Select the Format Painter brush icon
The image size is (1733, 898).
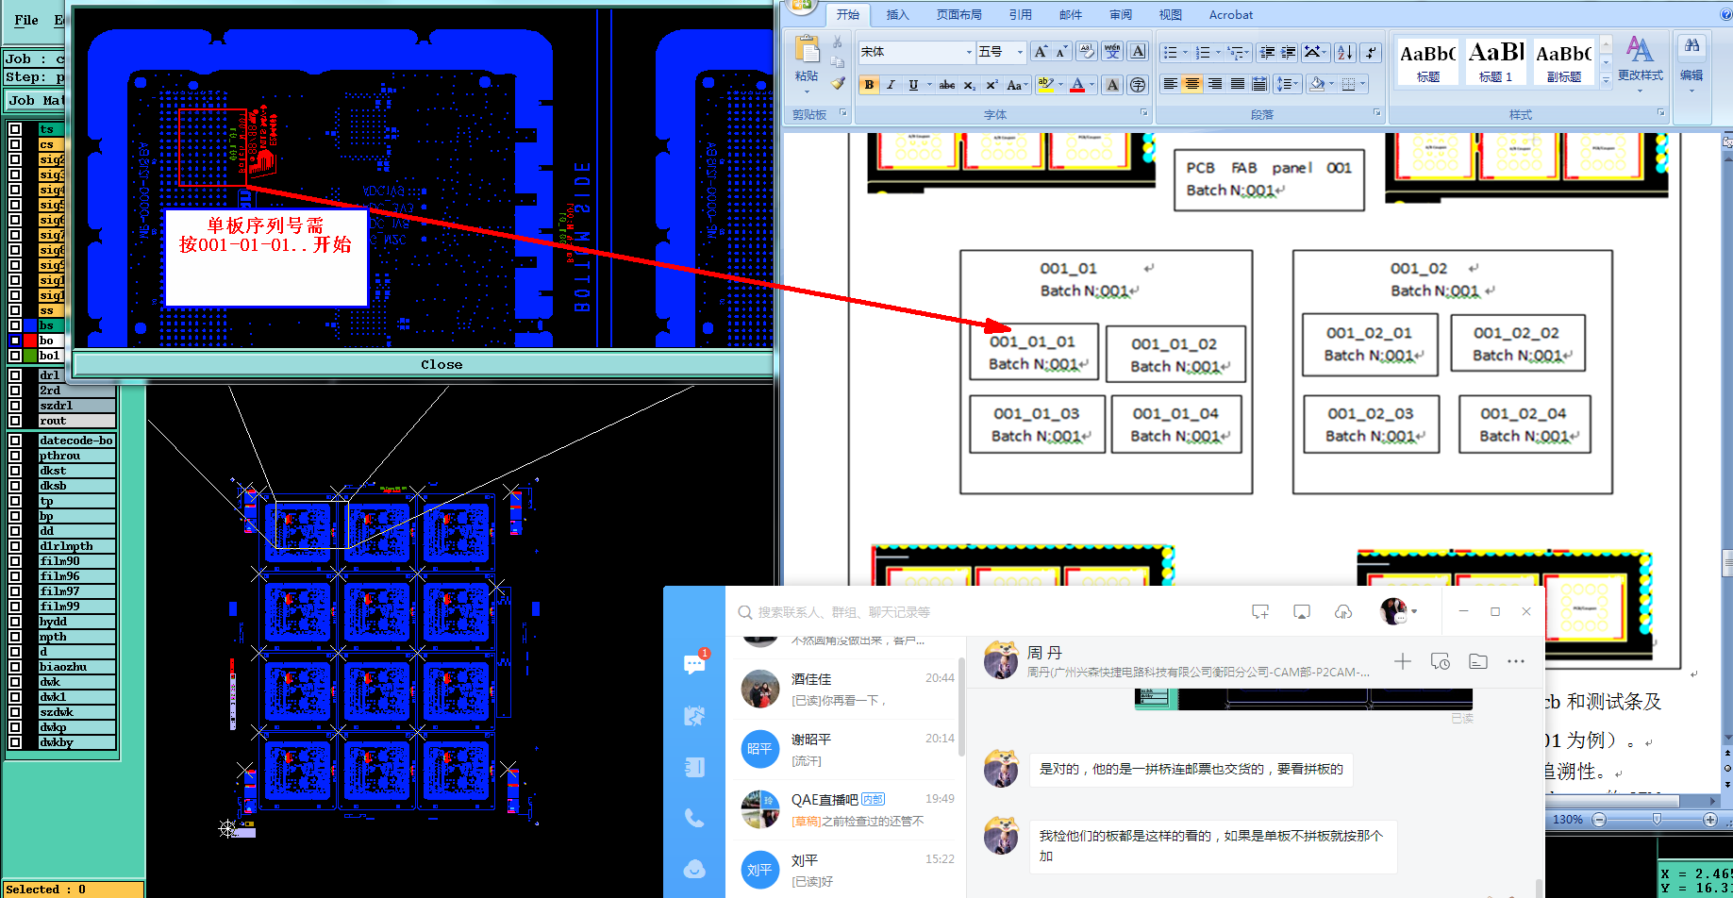[x=837, y=83]
